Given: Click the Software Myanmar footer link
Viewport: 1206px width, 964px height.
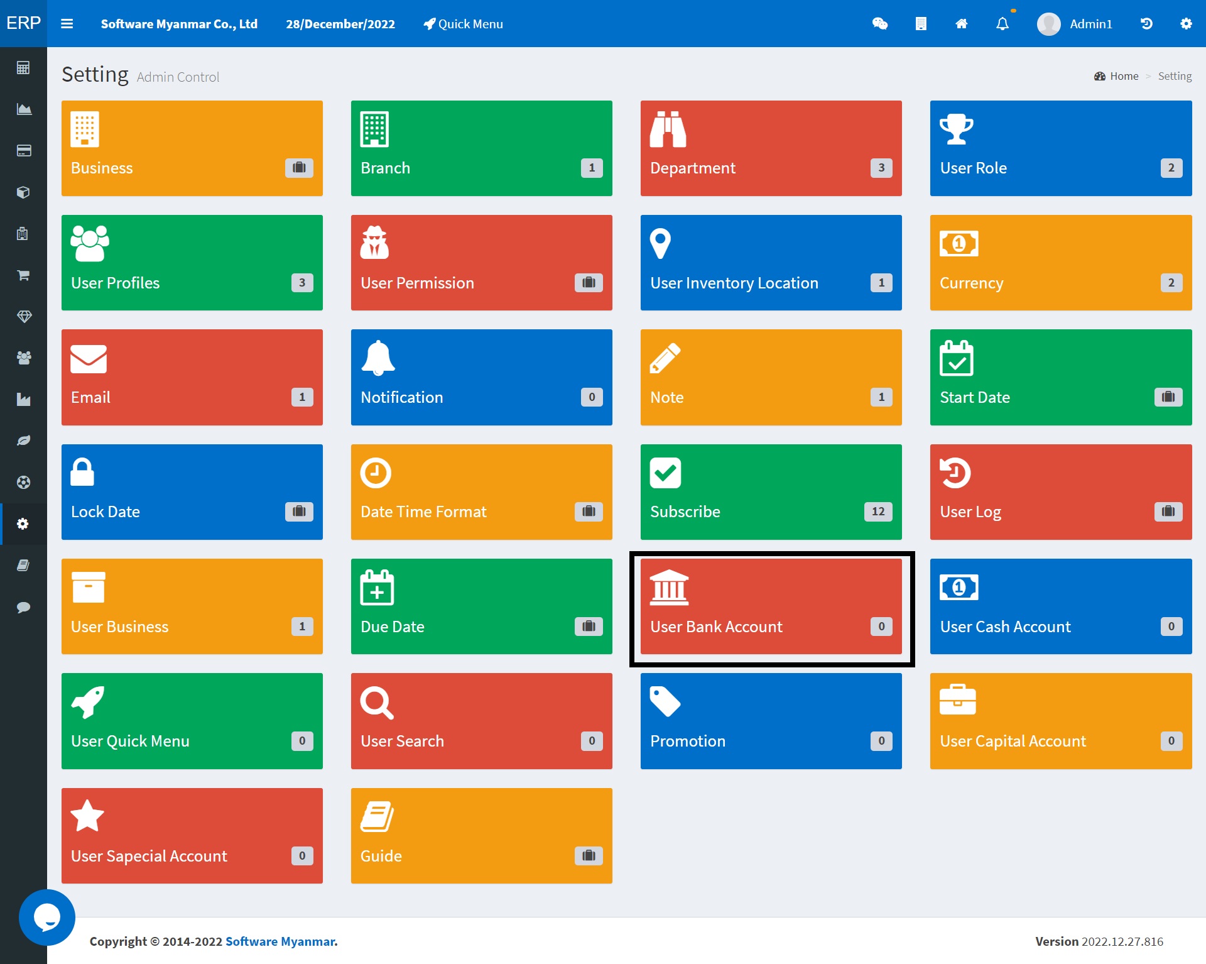Looking at the screenshot, I should click(281, 941).
